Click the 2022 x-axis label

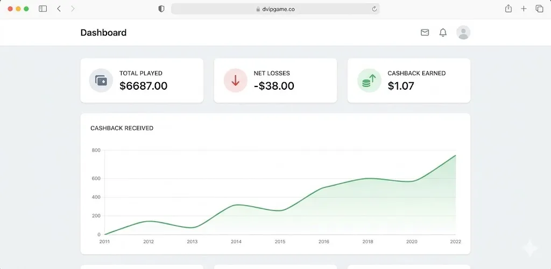(x=455, y=242)
